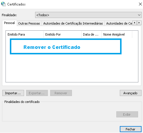Click the Importar... button

point(13,93)
